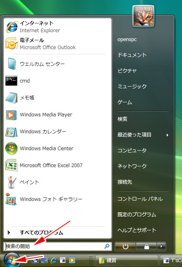Click the Windows Start orb button

tap(11, 260)
